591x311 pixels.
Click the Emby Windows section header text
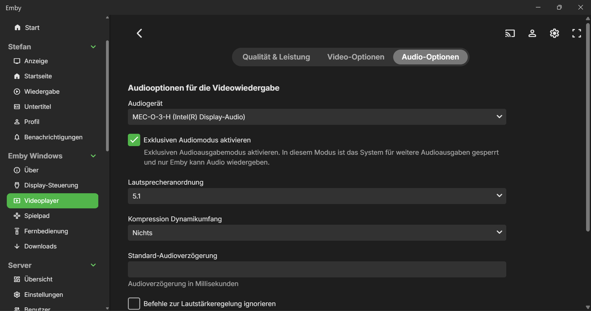(x=35, y=156)
